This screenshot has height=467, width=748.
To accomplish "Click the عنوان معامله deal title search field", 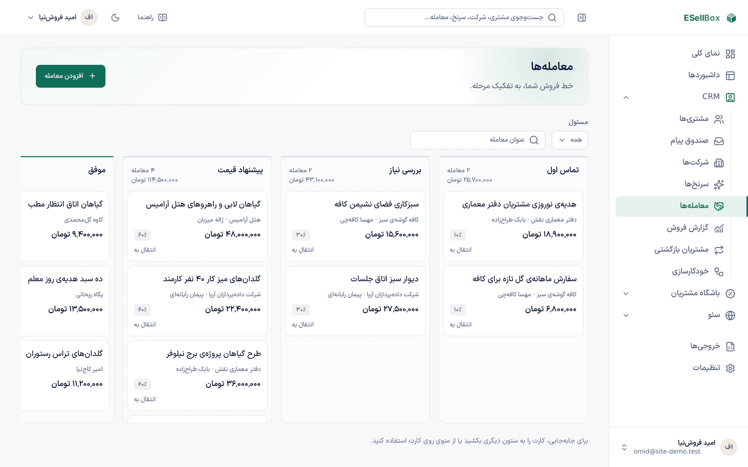I will [477, 140].
